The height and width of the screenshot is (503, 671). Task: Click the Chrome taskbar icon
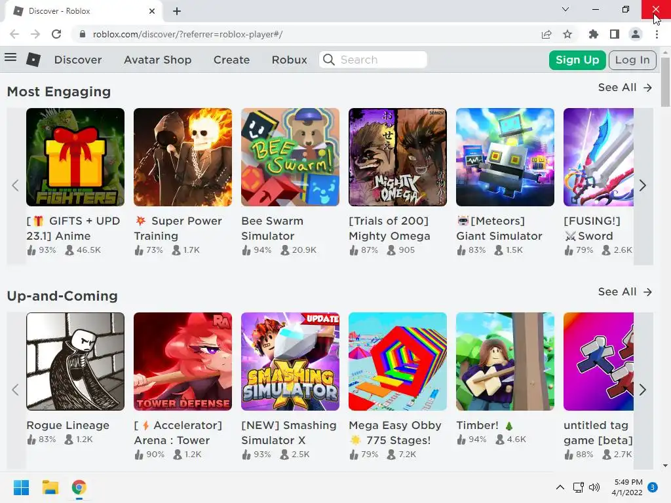click(79, 487)
